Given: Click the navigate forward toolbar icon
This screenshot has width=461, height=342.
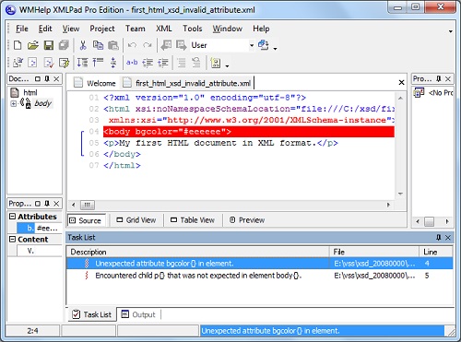Looking at the screenshot, I should pyautogui.click(x=182, y=45).
